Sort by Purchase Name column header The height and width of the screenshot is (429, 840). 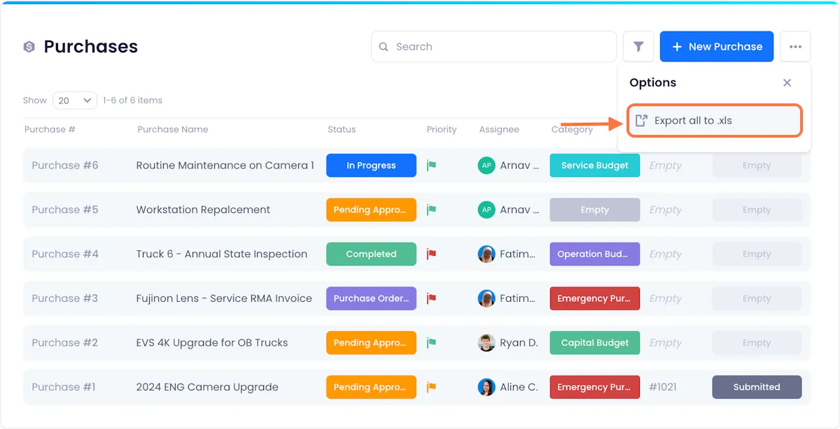pos(173,129)
